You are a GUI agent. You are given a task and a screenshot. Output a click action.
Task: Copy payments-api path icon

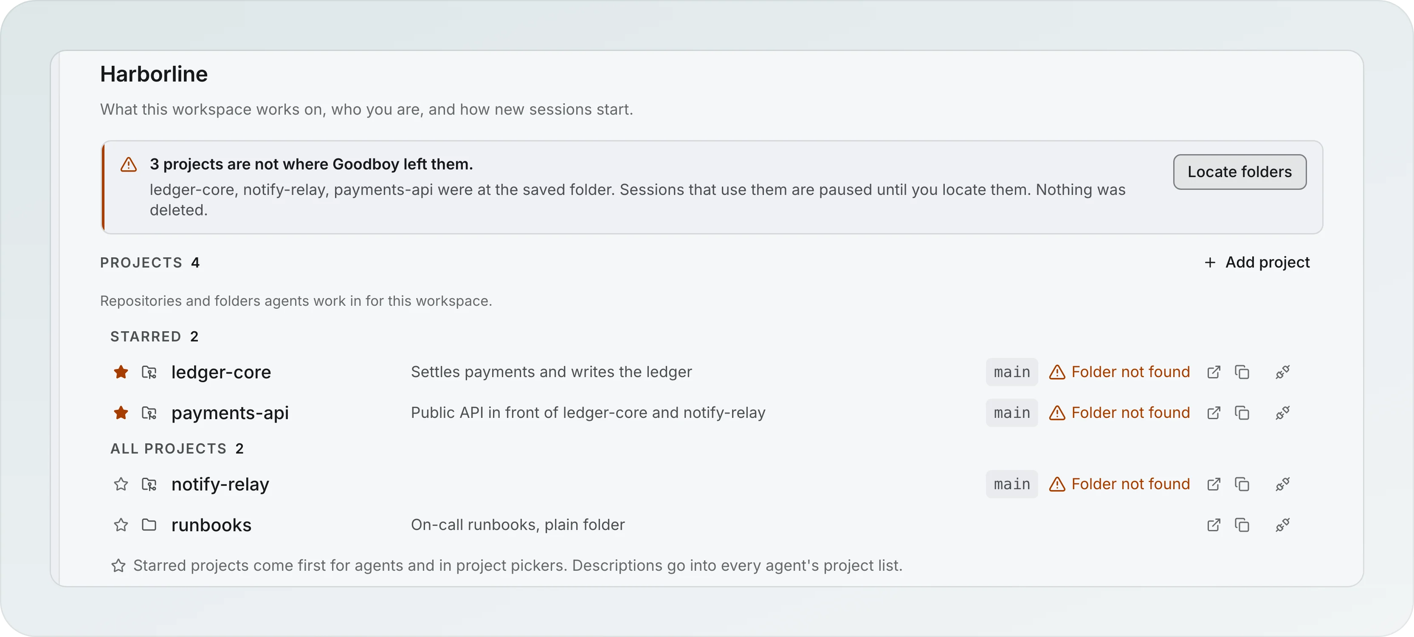(1242, 413)
